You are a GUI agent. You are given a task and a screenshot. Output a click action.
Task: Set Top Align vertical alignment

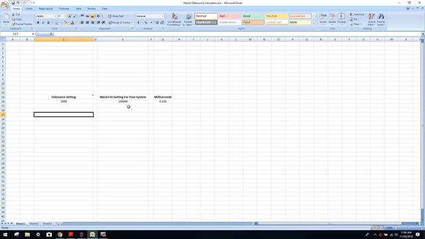[82, 16]
